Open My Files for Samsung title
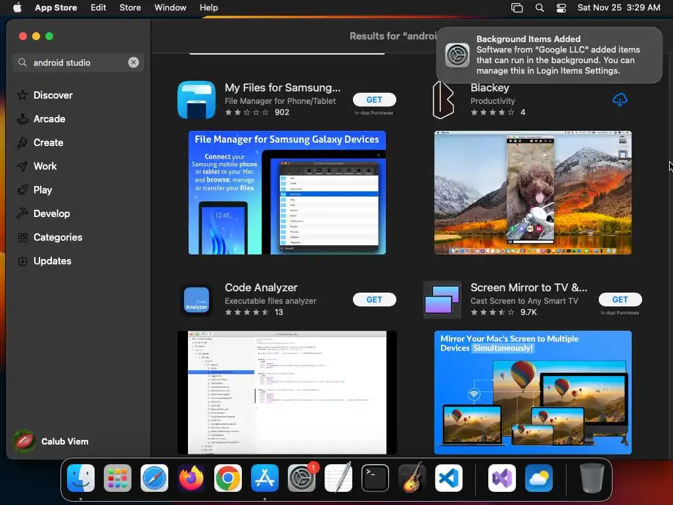673x505 pixels. 283,87
